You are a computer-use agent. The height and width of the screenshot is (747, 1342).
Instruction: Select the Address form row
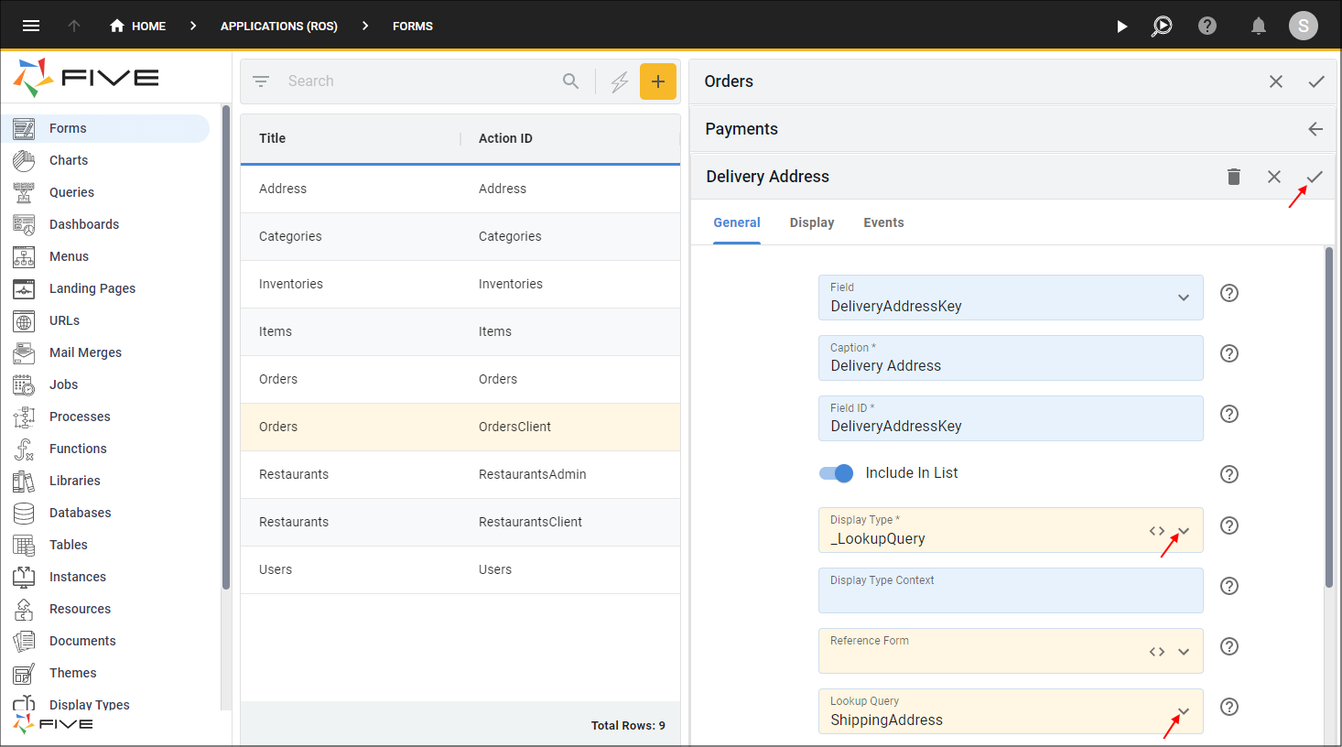point(460,189)
